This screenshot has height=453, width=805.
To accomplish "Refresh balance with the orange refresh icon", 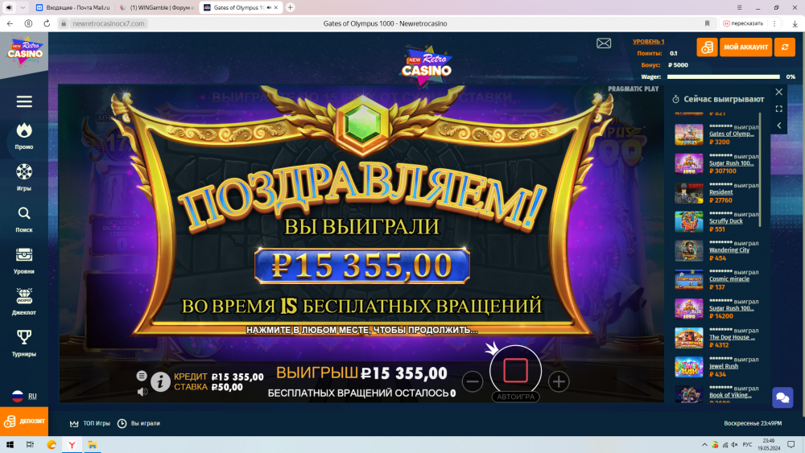I will click(784, 47).
